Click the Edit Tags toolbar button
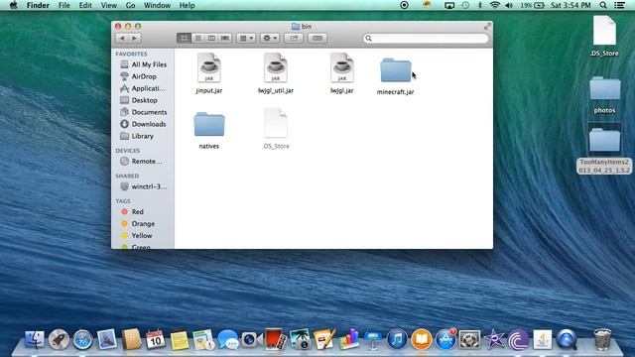Viewport: 635px width, 357px height. click(x=317, y=38)
